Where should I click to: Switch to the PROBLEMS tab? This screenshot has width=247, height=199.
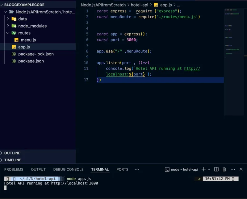click(14, 169)
